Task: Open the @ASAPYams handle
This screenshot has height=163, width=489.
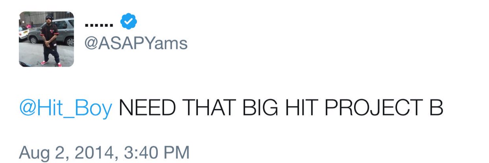Action: coord(136,43)
